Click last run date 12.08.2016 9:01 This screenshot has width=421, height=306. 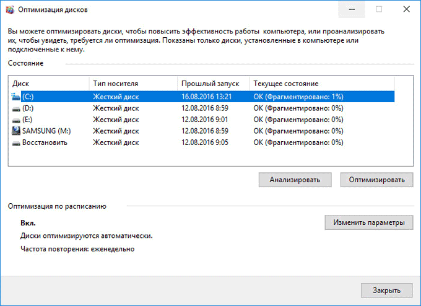[x=204, y=120]
